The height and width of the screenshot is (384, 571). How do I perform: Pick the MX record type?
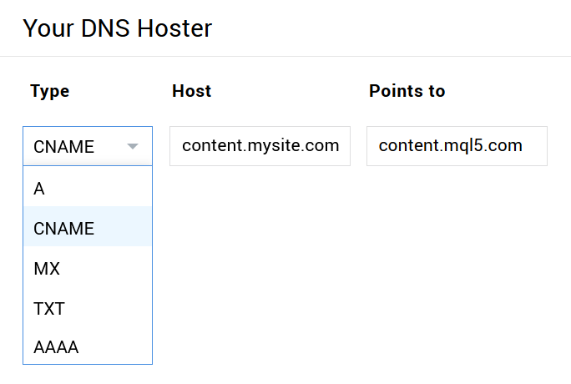point(88,269)
